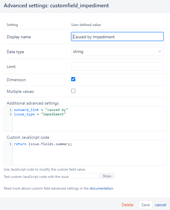
Task: Click line number gutter of JavaScript editor
Action: coord(8,153)
